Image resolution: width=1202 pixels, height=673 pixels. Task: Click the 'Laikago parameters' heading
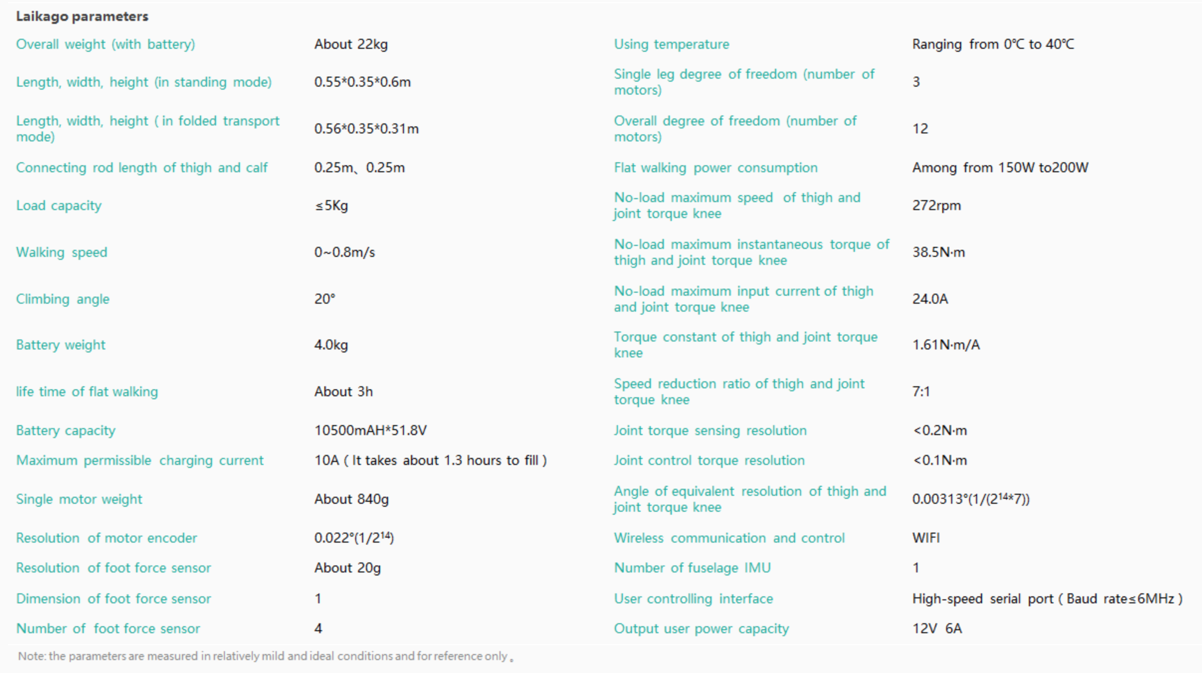[x=82, y=16]
